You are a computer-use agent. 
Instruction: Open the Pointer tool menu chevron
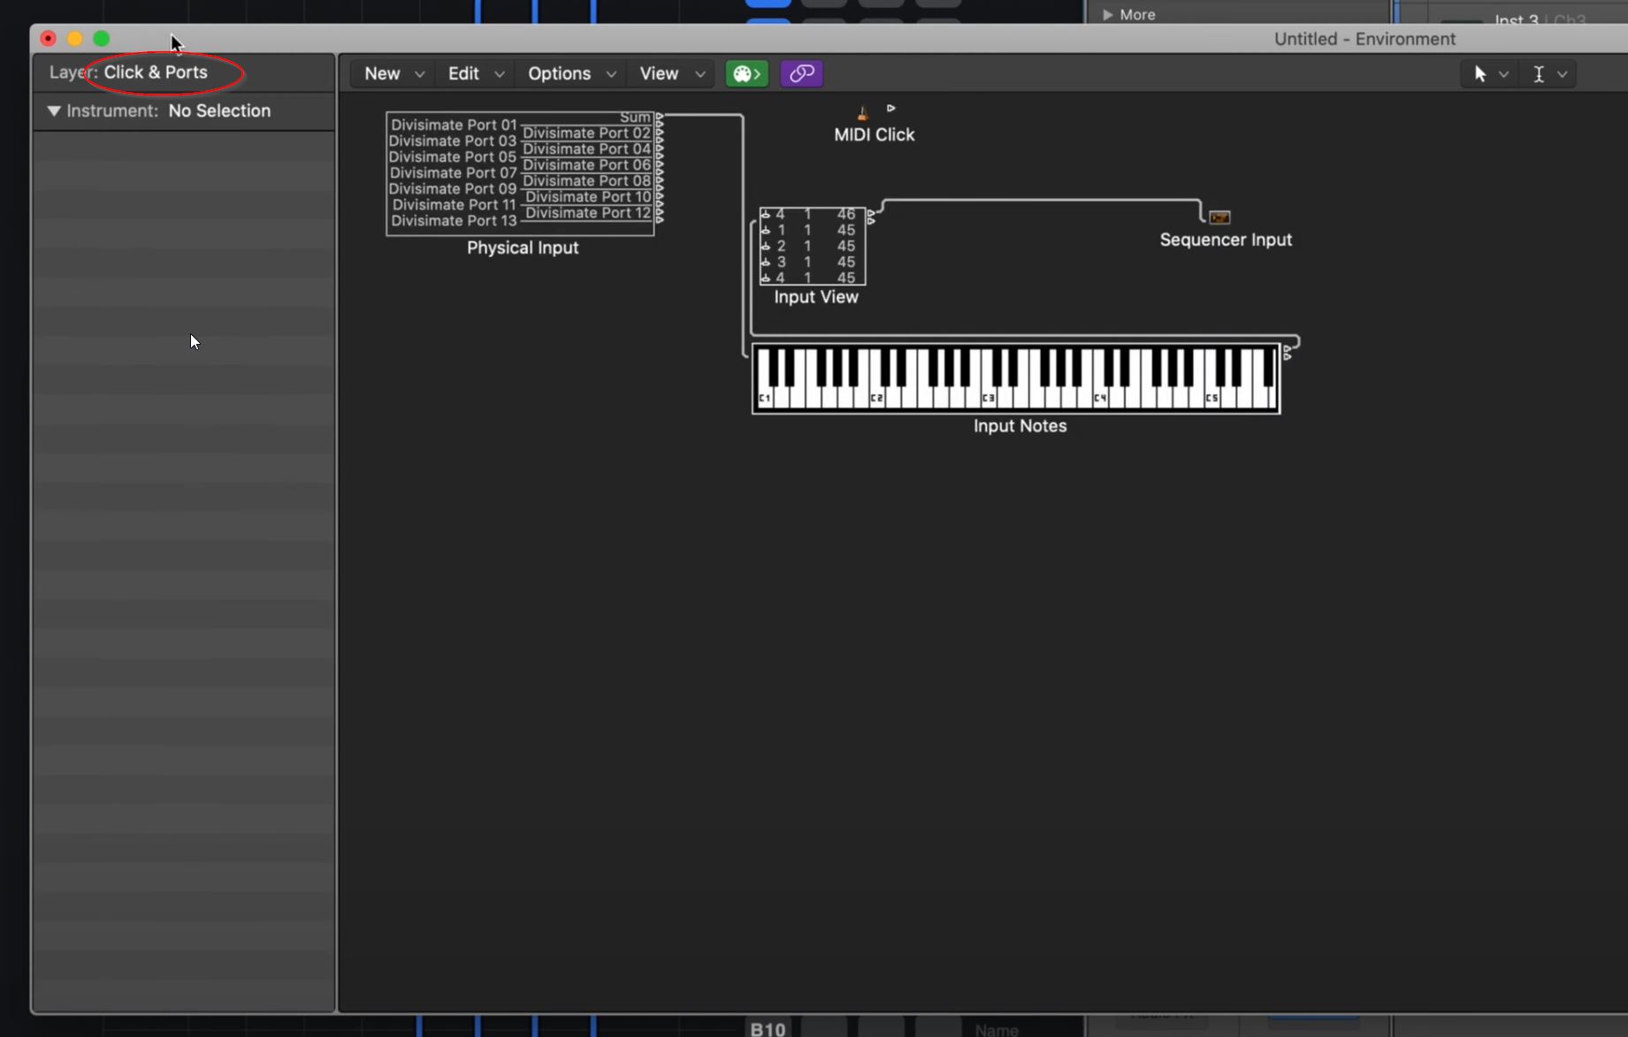pyautogui.click(x=1503, y=74)
